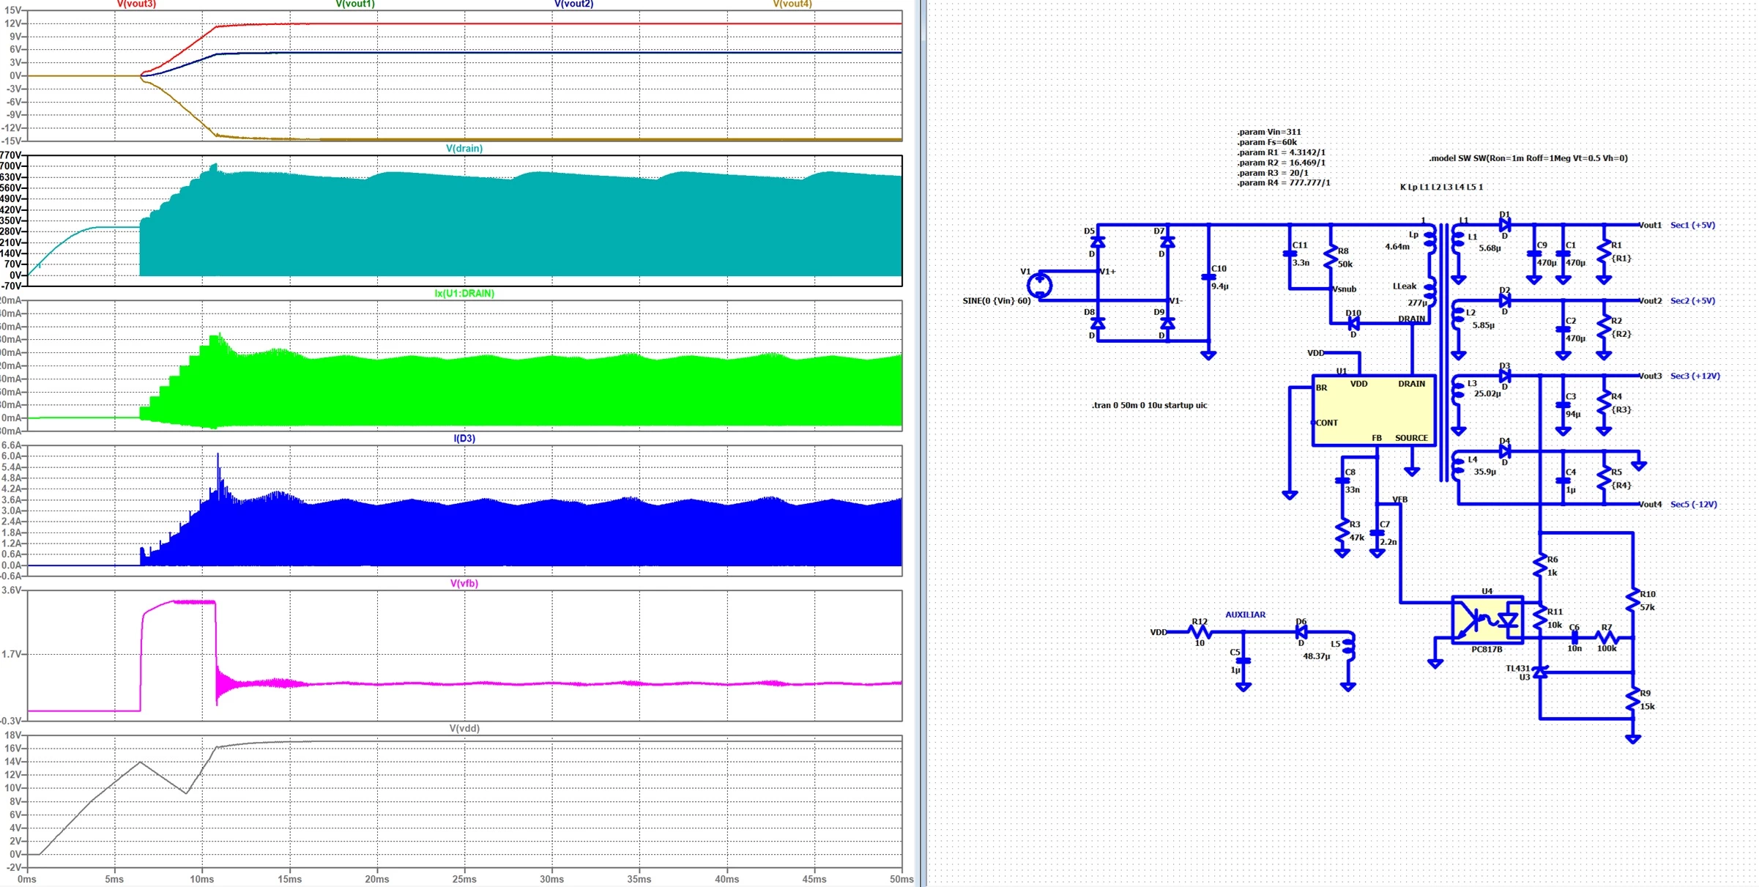Click the C6 10n compensation capacitor
The image size is (1759, 887).
point(1574,637)
